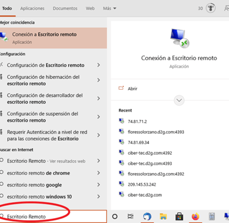229x223 pixels.
Task: Expand arrow for Requerir Autenticación a nivel de red
Action: tap(98, 135)
